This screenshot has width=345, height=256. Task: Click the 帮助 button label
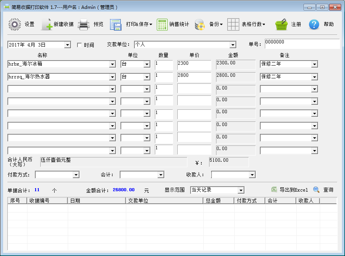pyautogui.click(x=329, y=24)
